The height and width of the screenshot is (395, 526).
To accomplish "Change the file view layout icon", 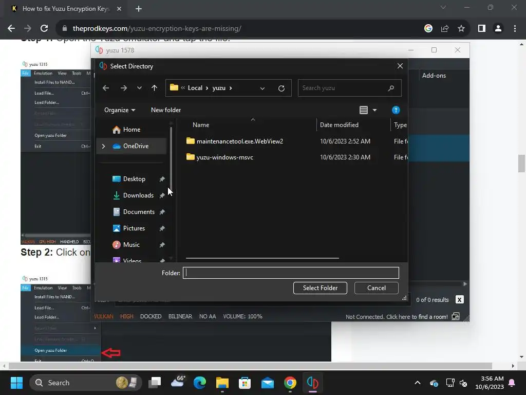I will [x=364, y=110].
